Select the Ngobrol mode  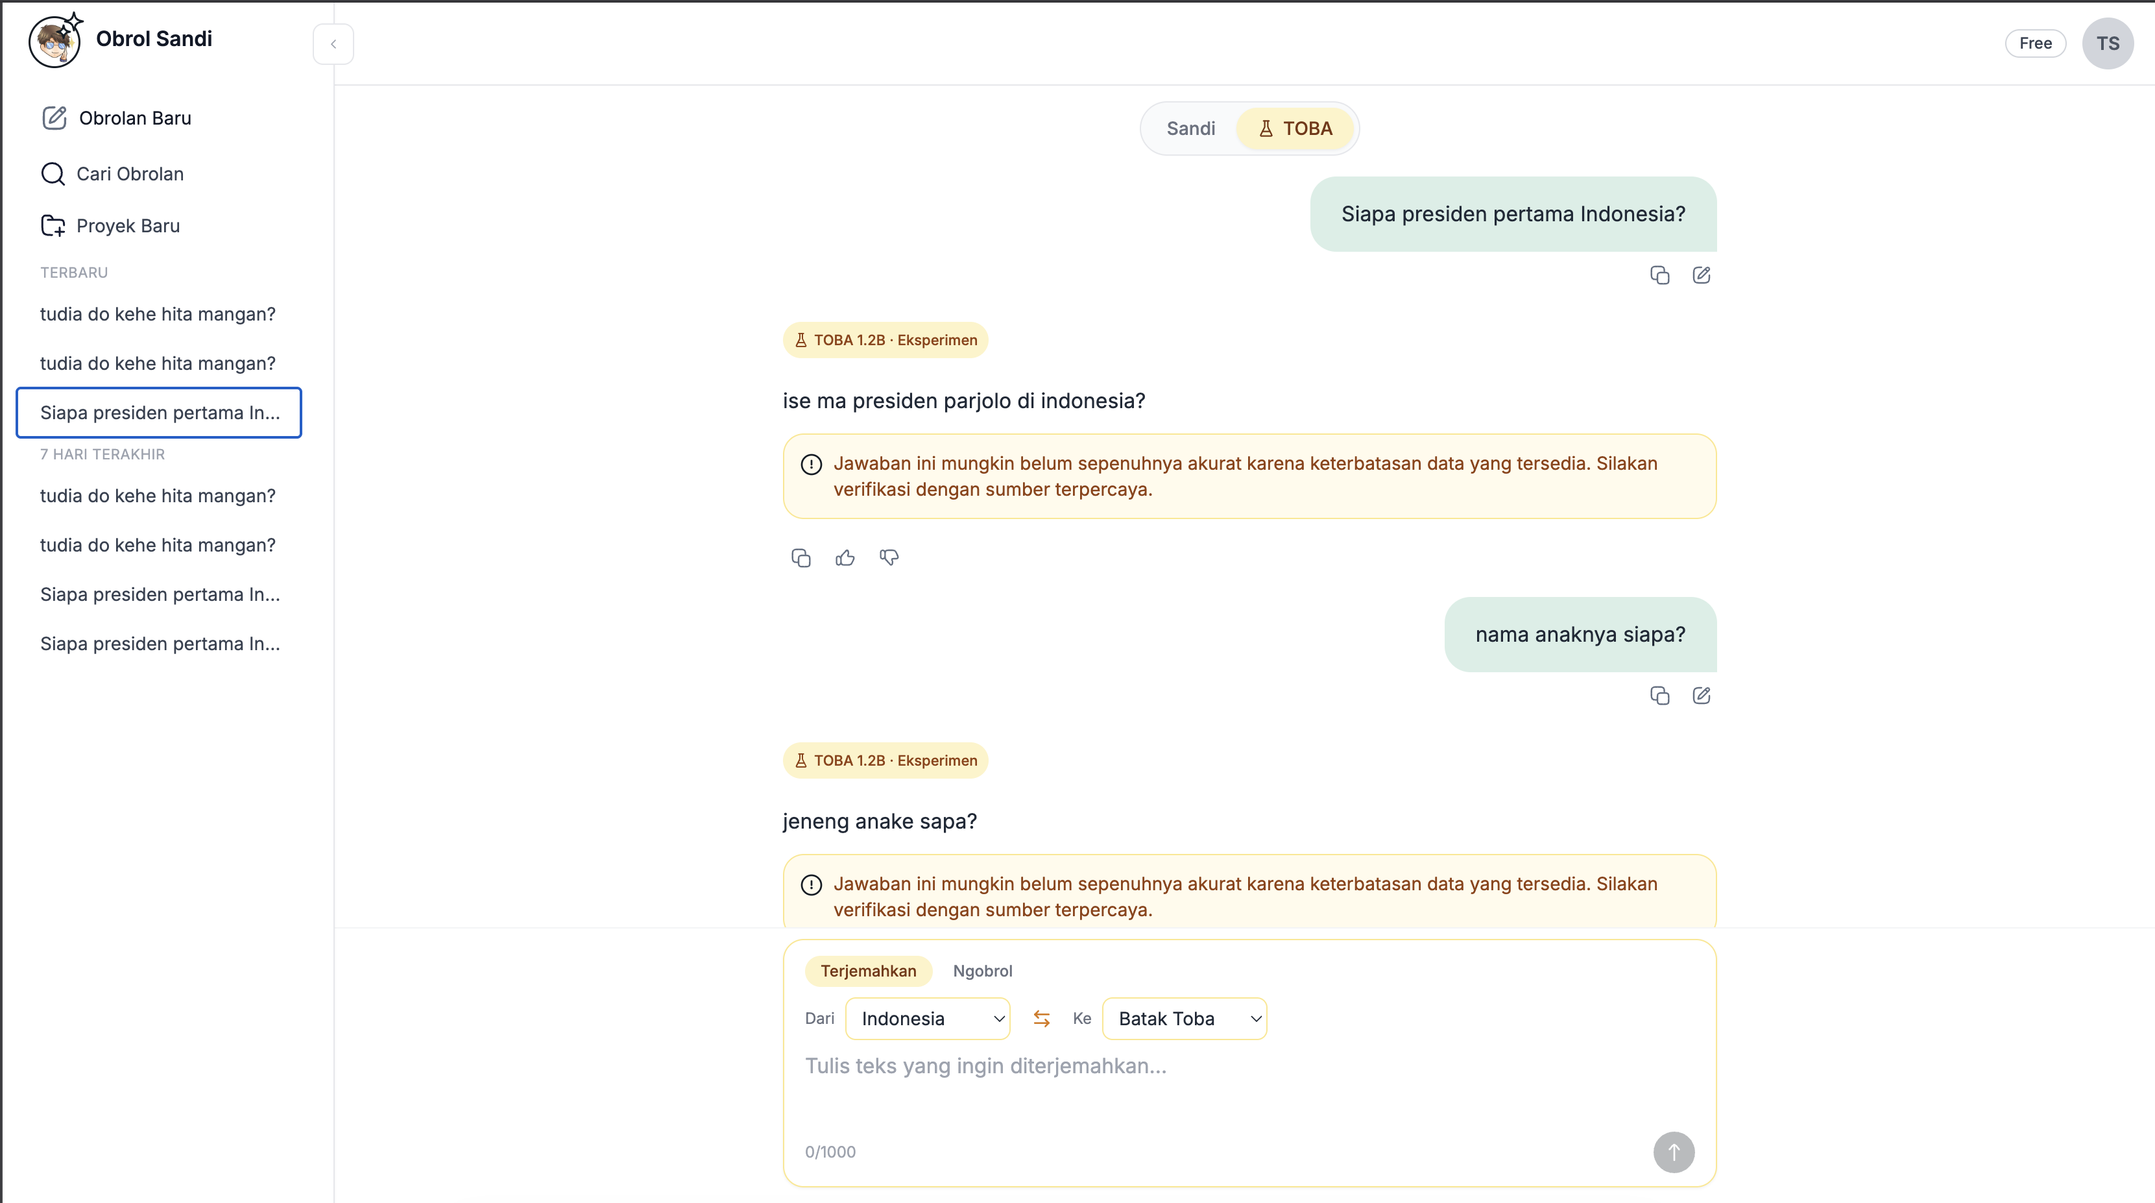tap(982, 971)
